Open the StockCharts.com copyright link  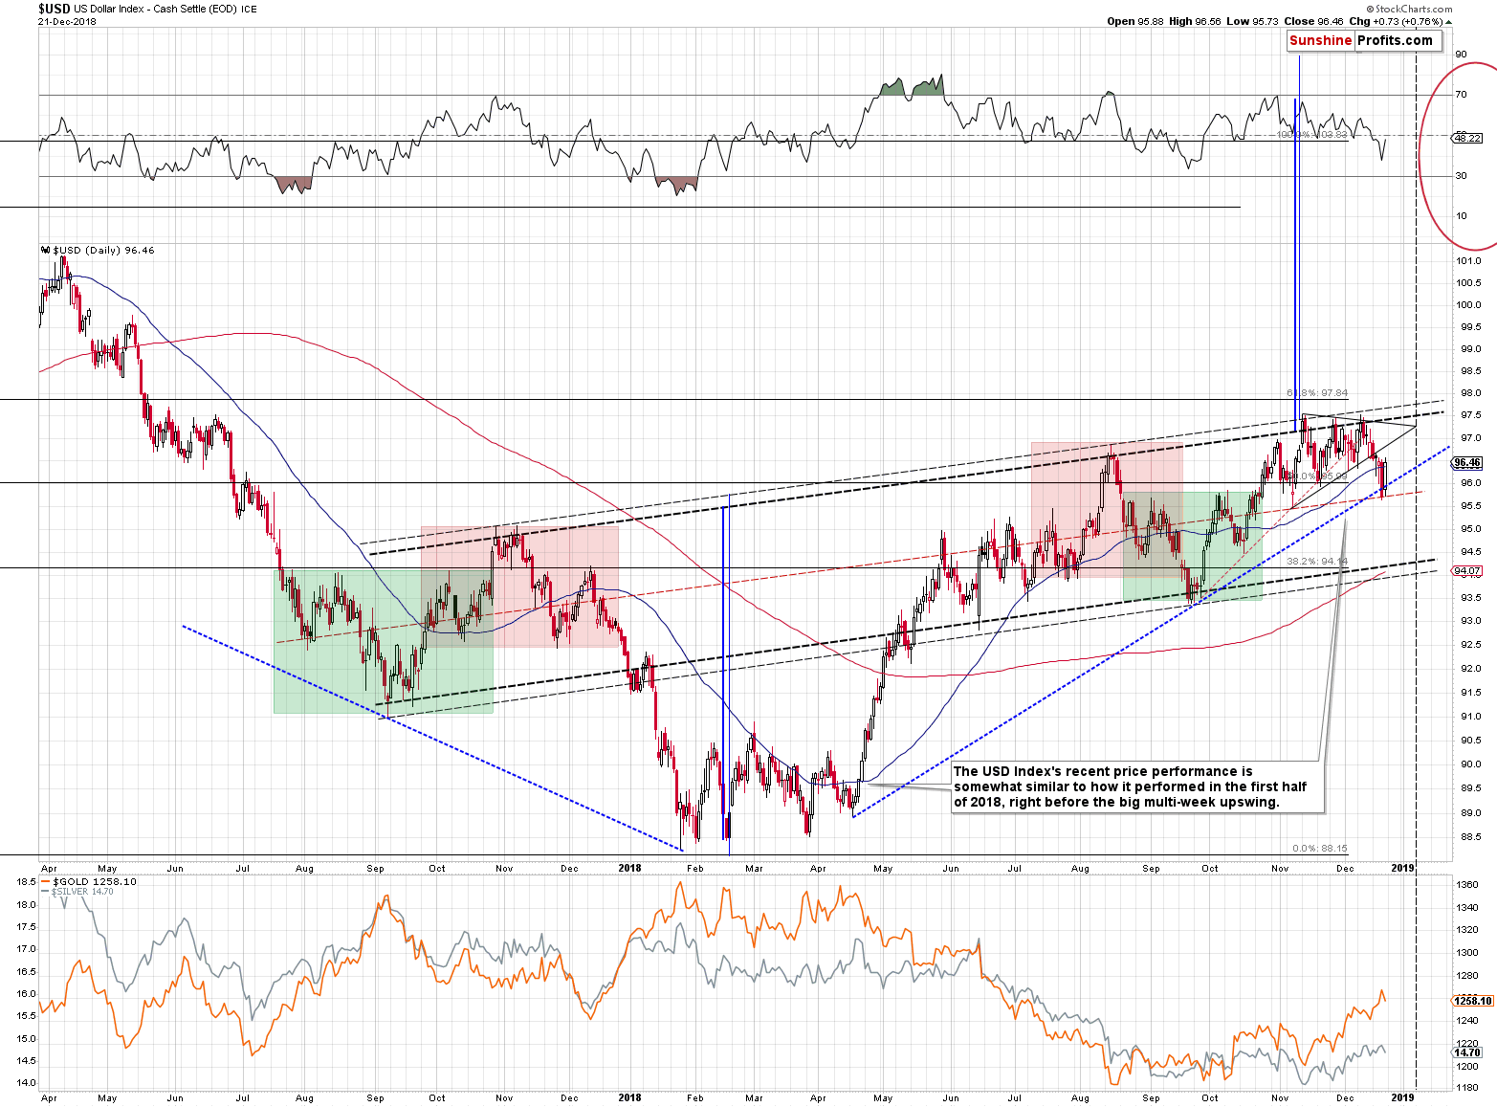tap(1410, 10)
